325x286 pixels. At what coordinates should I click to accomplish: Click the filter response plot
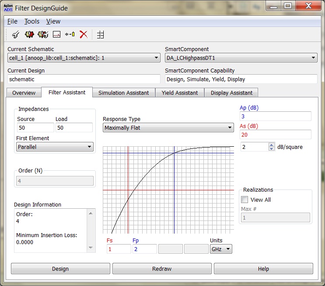(168, 190)
